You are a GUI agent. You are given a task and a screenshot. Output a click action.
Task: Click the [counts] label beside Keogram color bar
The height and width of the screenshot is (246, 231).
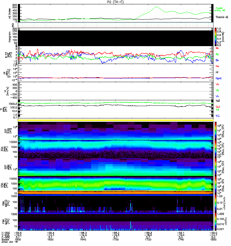(x=223, y=37)
